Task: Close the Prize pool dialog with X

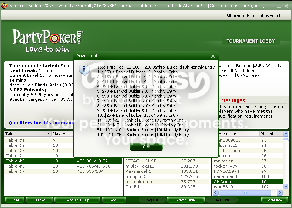Action: click(x=213, y=56)
